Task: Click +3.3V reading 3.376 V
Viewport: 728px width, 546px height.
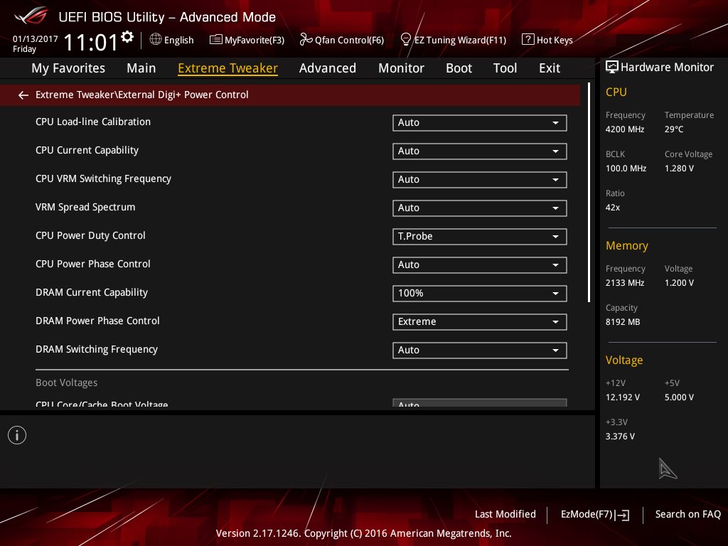Action: pyautogui.click(x=620, y=437)
